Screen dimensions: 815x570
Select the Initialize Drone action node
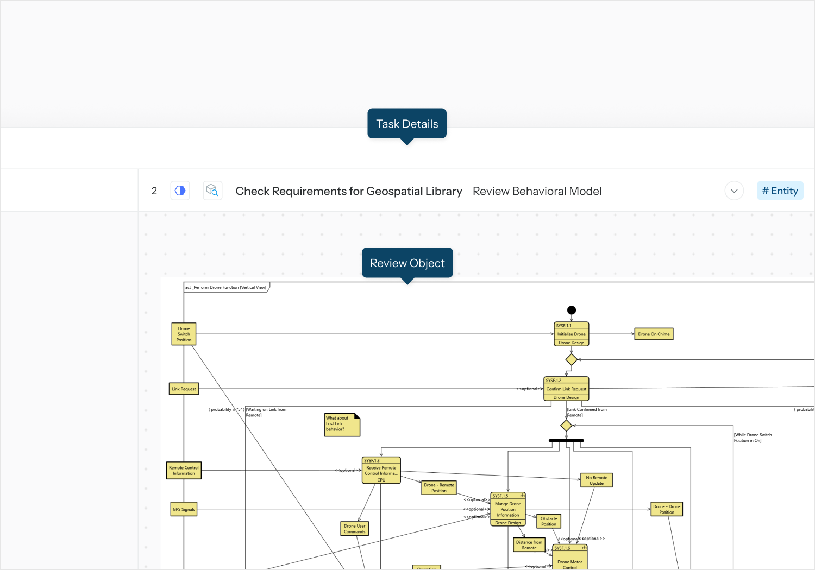[x=571, y=334]
